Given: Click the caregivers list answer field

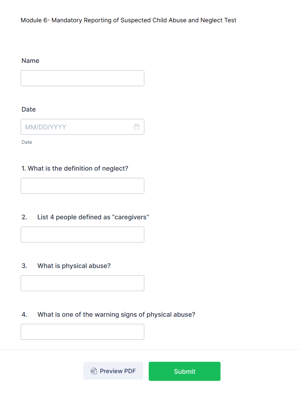Looking at the screenshot, I should point(82,234).
